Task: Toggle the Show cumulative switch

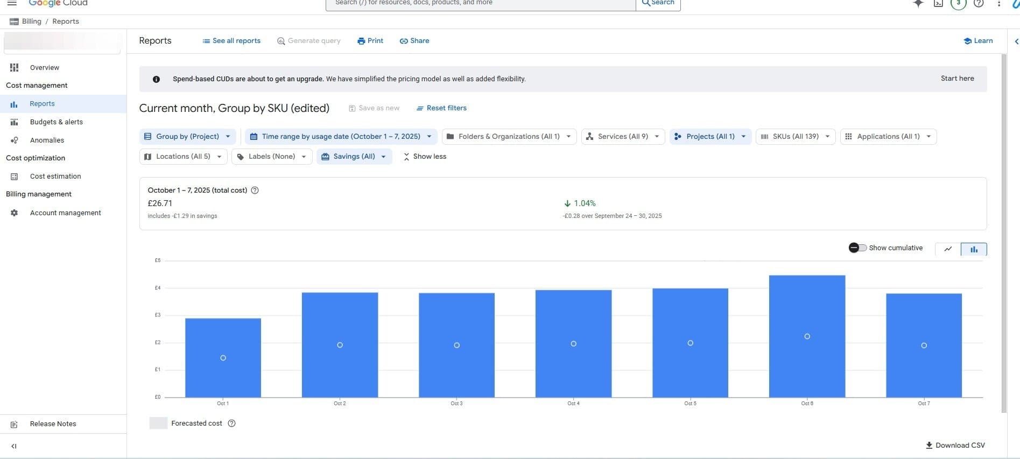Action: pyautogui.click(x=857, y=248)
